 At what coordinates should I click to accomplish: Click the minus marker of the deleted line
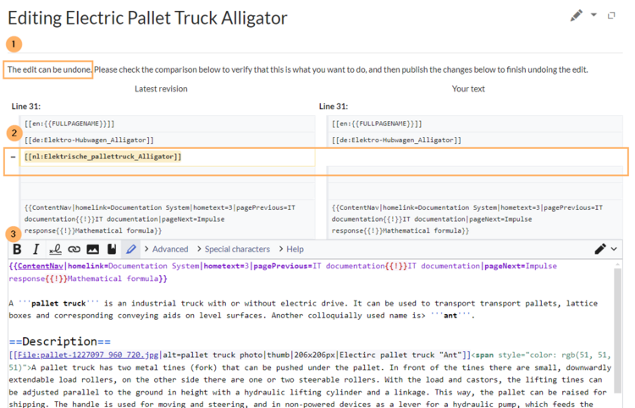point(13,157)
